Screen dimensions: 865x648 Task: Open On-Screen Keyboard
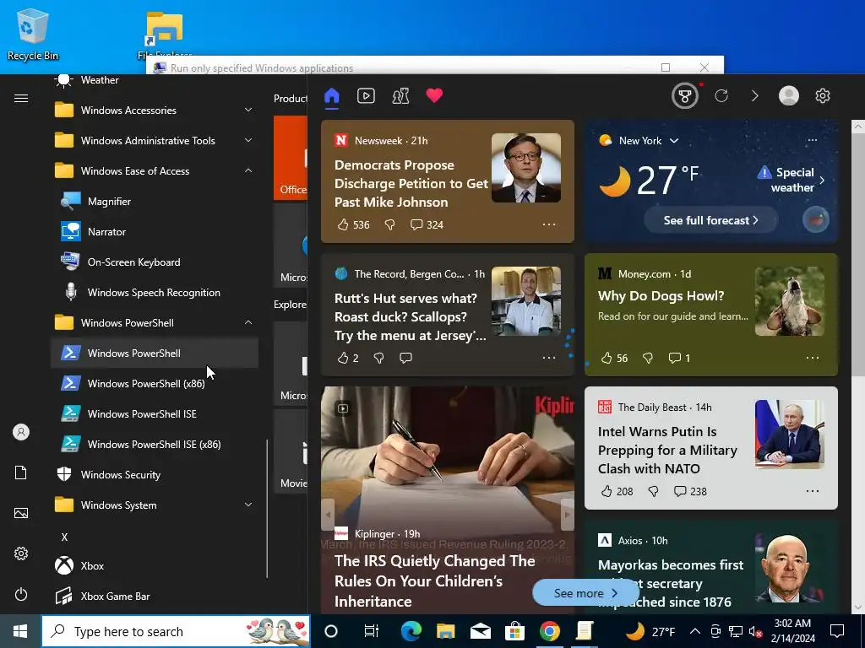[154, 262]
